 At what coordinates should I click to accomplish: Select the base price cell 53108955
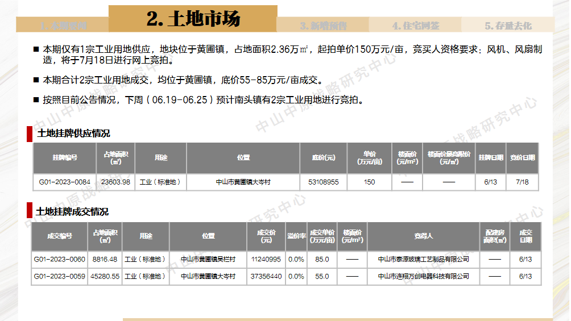pyautogui.click(x=323, y=182)
